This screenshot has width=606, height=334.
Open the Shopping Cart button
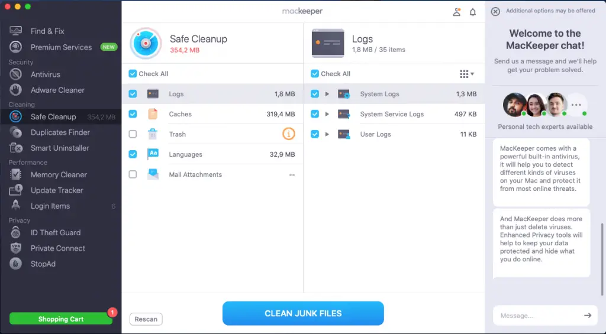pyautogui.click(x=61, y=319)
